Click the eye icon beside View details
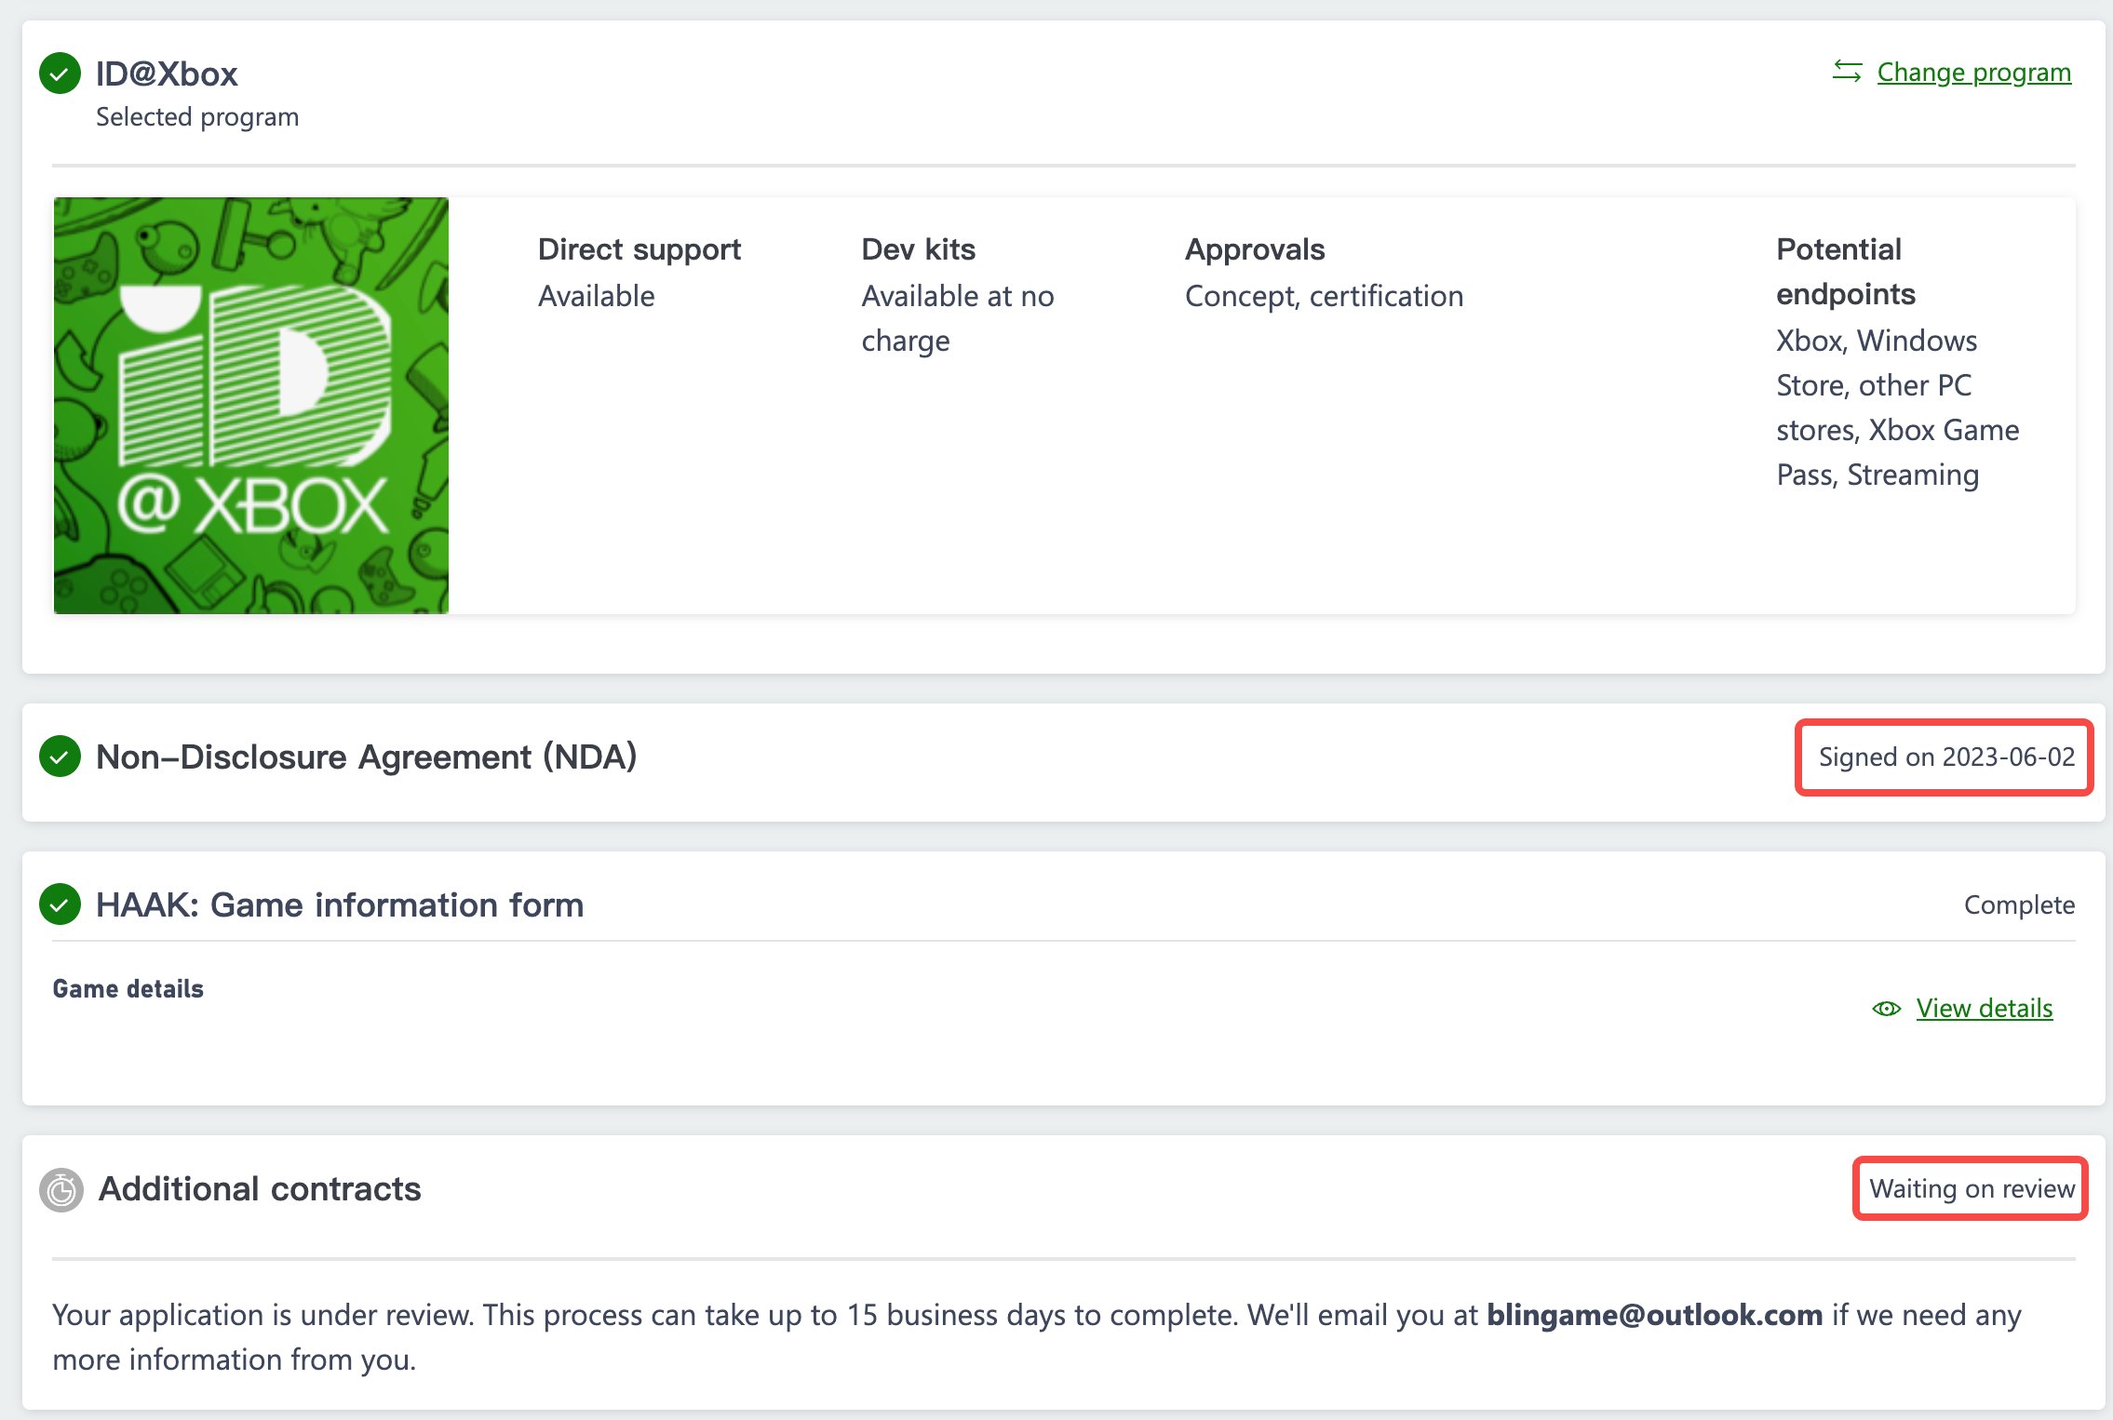 point(1886,1009)
